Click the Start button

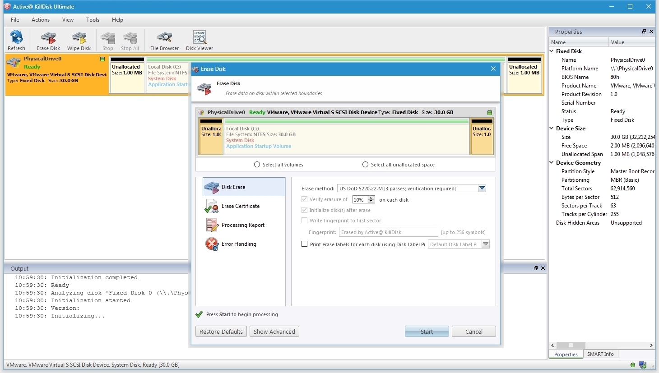[427, 332]
